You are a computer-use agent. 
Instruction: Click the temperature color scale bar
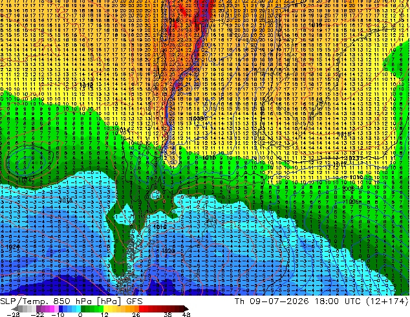pos(100,309)
